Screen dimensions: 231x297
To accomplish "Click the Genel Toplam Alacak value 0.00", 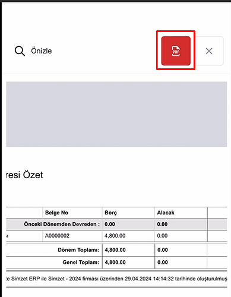I will coord(163,263).
